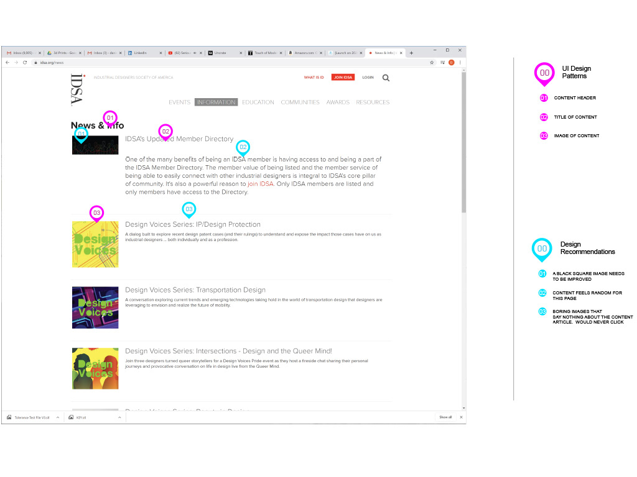Open the downloaded KEY.stl file
The width and height of the screenshot is (637, 477).
pyautogui.click(x=78, y=417)
